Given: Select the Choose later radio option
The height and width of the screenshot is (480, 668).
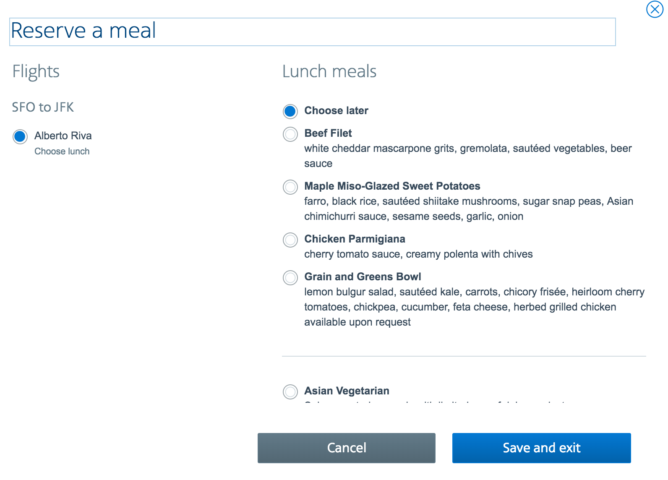Looking at the screenshot, I should 290,111.
